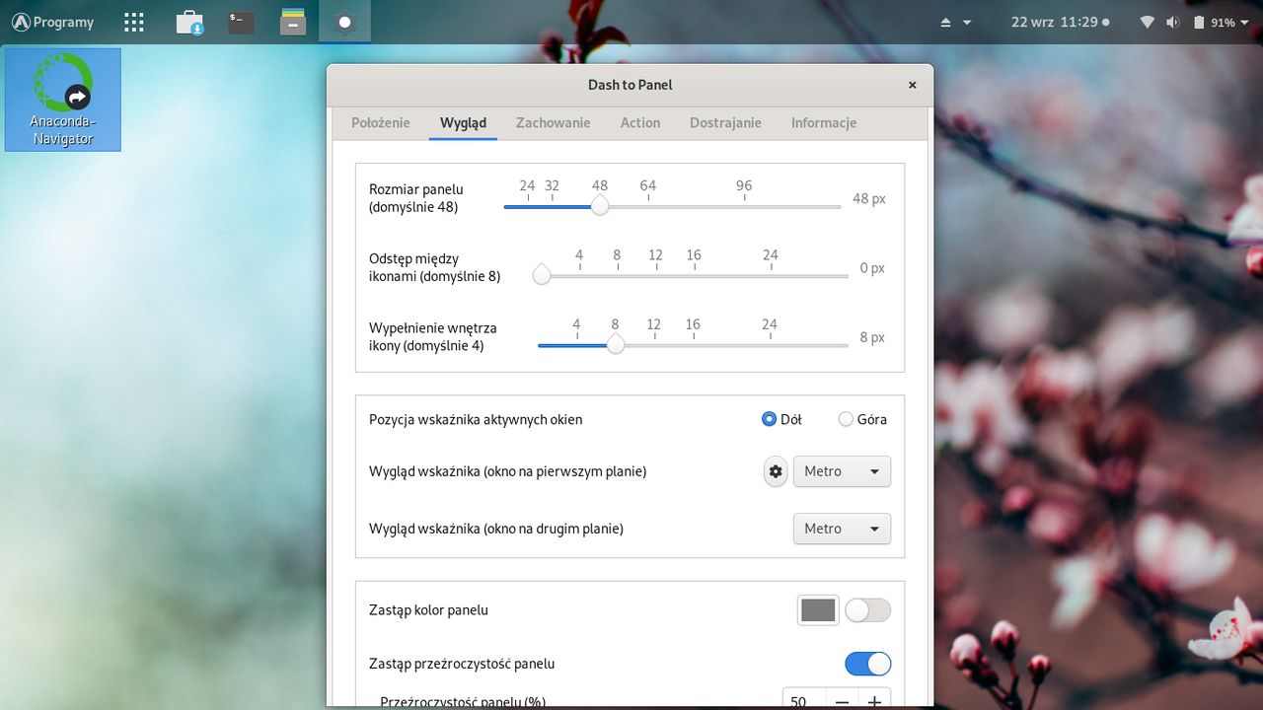Open the file manager icon in panel

[293, 22]
